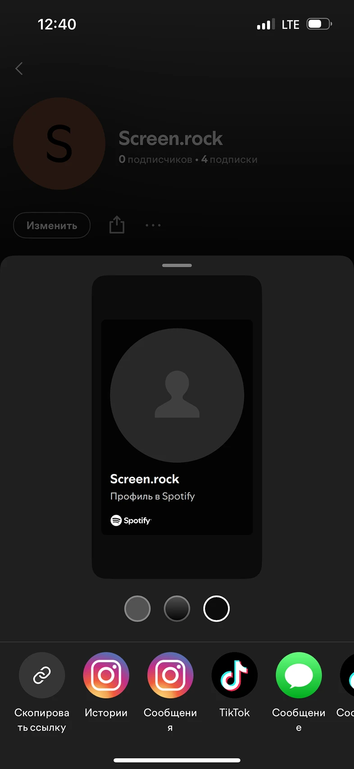Tap the Профиль в Spotify text on card

point(153,496)
